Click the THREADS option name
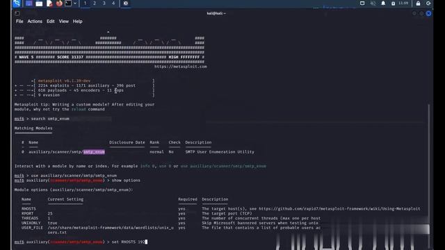This screenshot has width=445, height=250. [x=30, y=218]
